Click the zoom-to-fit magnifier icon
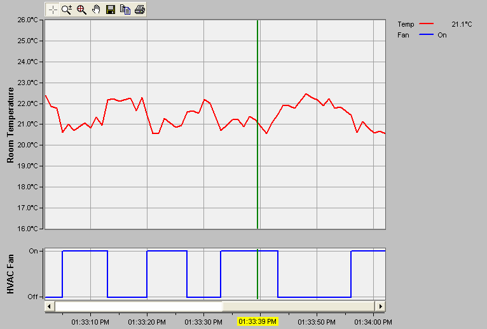Viewport: 487px width, 329px height. (x=81, y=10)
